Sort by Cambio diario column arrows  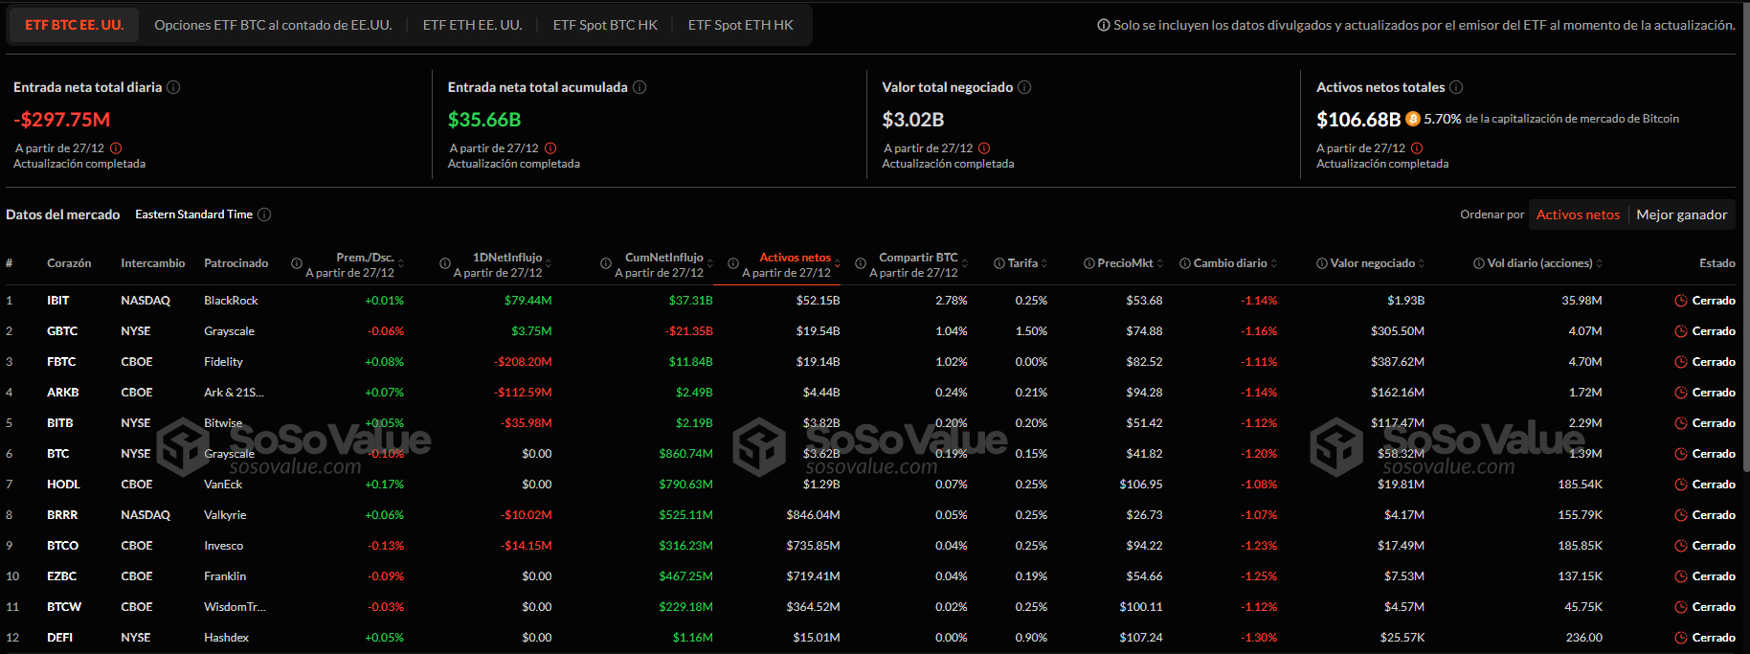pyautogui.click(x=1274, y=263)
